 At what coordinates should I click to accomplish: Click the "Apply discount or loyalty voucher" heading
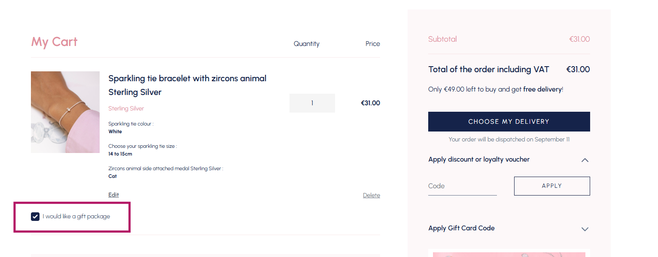pos(478,159)
